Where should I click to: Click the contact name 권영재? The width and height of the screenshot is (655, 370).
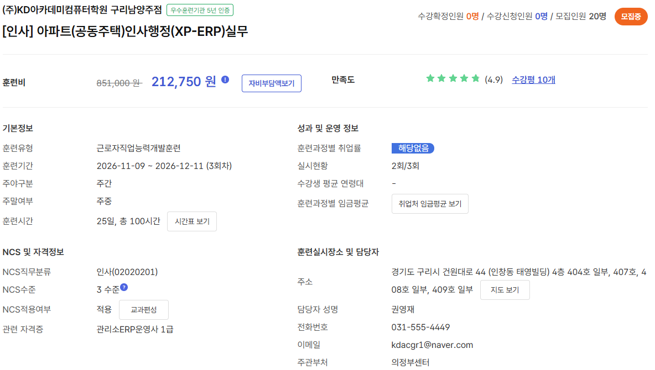(x=403, y=309)
